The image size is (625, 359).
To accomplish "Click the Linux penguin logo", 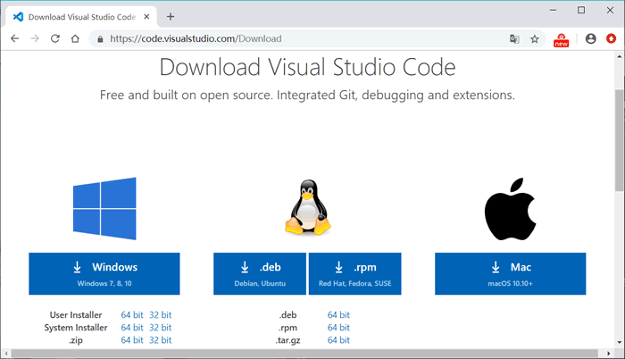I will [308, 207].
